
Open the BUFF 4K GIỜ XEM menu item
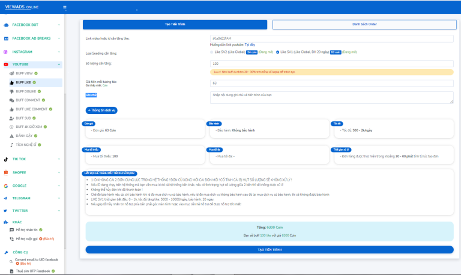[x=29, y=127]
